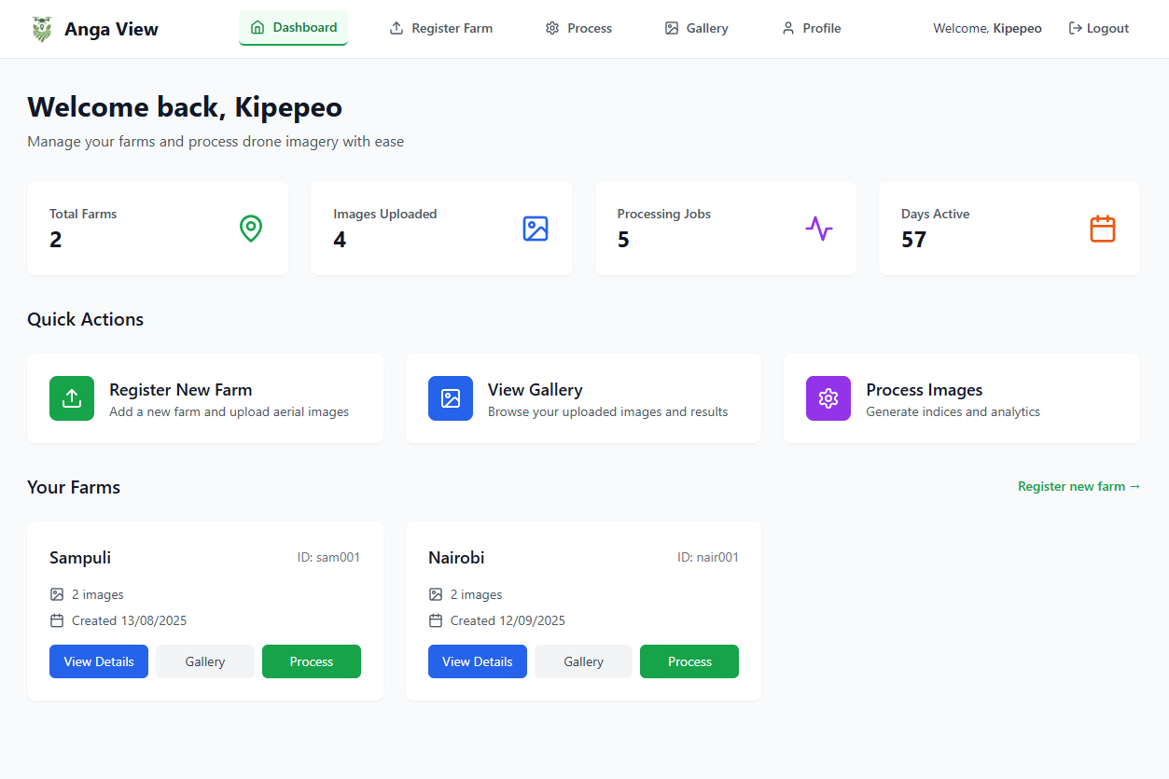The height and width of the screenshot is (779, 1169).
Task: Click the orange calendar icon in Days Active
Action: pos(1103,229)
